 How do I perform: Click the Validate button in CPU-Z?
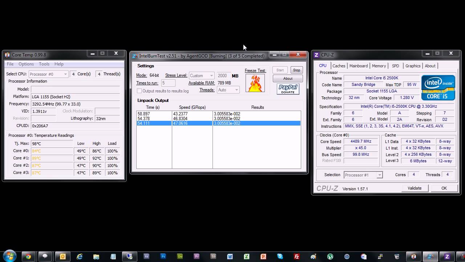(415, 188)
